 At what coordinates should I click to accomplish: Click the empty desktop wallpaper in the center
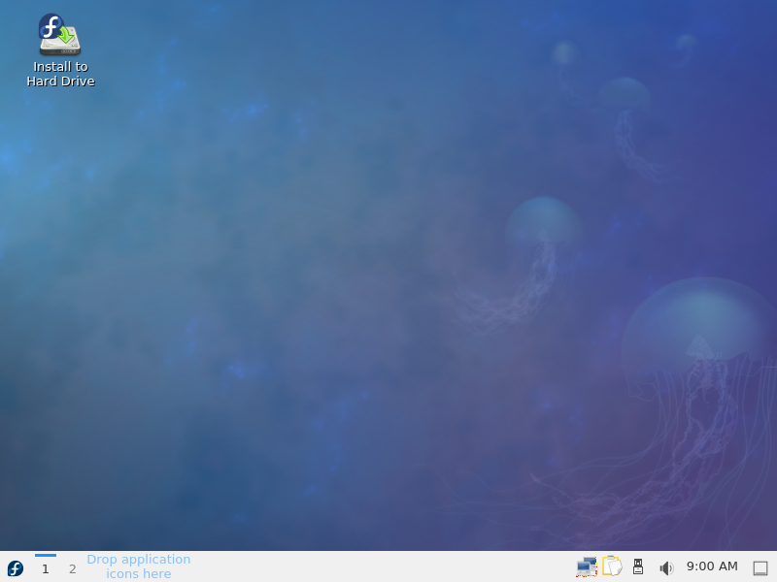coord(388,291)
